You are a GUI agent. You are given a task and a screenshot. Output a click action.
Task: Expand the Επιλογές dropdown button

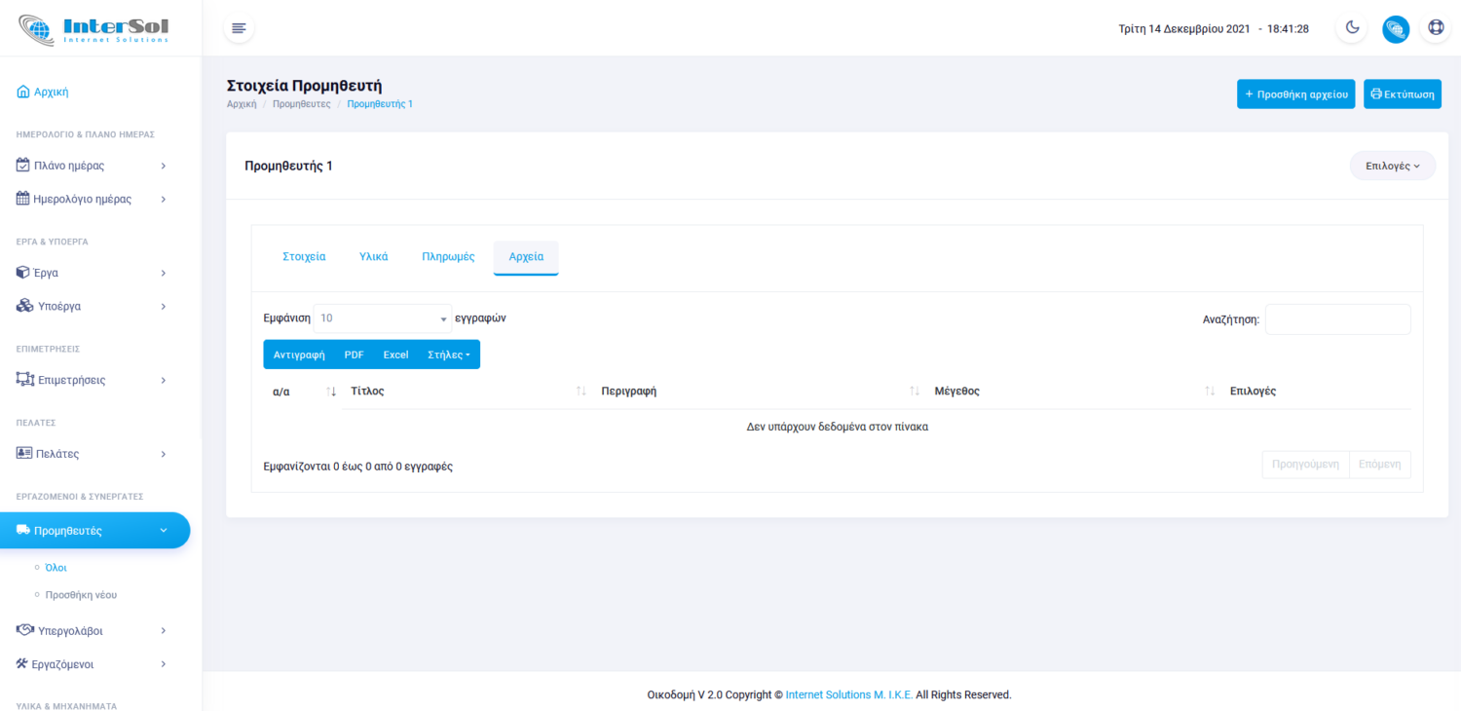pos(1392,166)
